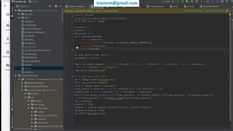Select manage.py in the project tree

(28, 43)
